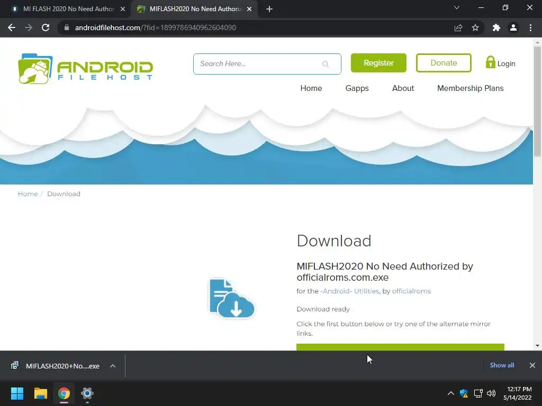Screen dimensions: 542x406
Task: Click the Download page heading
Action: point(334,241)
